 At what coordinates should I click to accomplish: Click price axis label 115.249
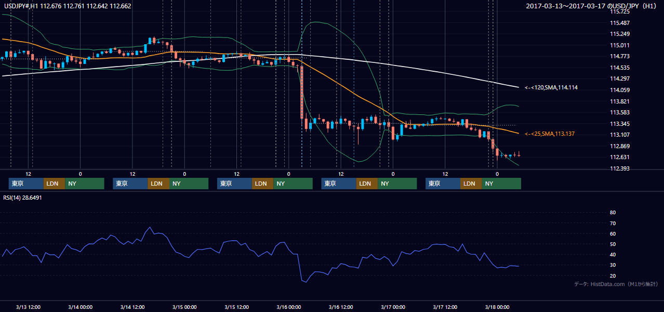(620, 34)
